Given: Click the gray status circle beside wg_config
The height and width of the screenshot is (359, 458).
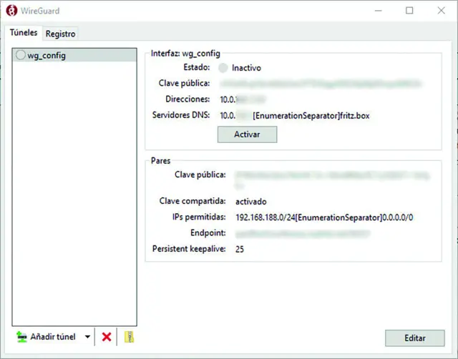Looking at the screenshot, I should coord(20,56).
